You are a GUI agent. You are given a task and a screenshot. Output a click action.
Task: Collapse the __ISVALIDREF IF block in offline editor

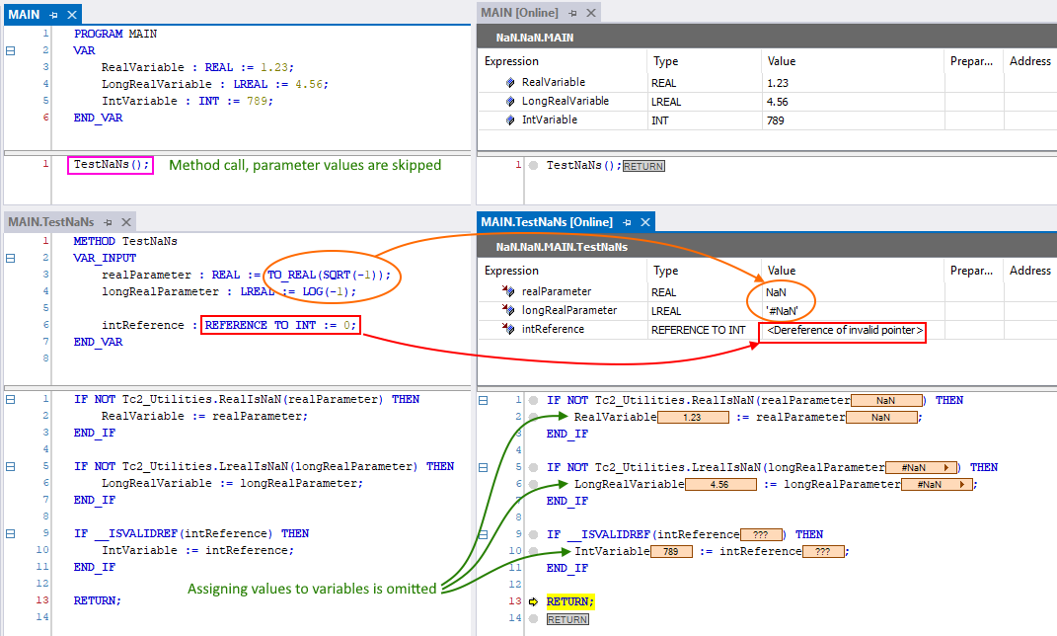coord(10,533)
